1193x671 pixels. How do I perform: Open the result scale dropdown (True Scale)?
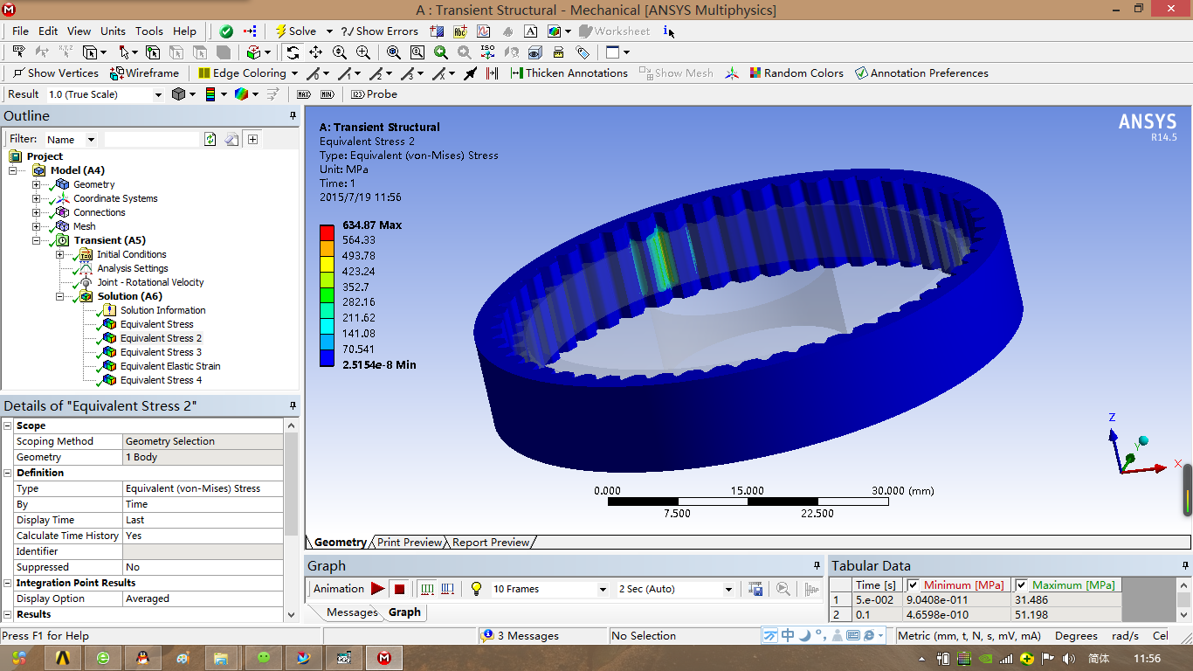158,94
